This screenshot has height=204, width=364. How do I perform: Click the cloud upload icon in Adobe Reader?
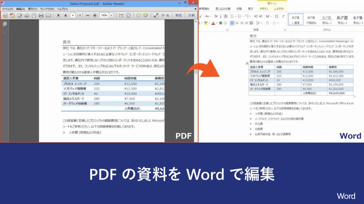point(27,15)
